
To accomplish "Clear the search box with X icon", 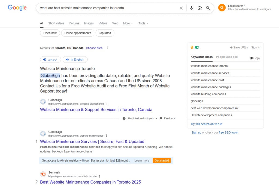I will [181, 8].
